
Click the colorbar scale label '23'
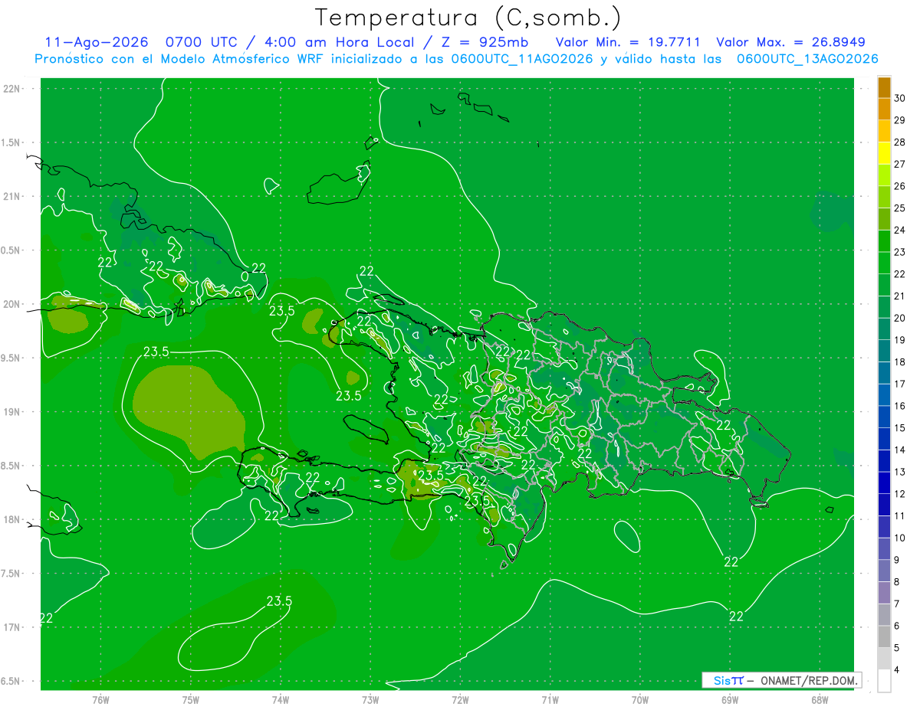coord(900,252)
